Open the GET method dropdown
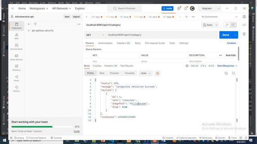 tap(95, 35)
